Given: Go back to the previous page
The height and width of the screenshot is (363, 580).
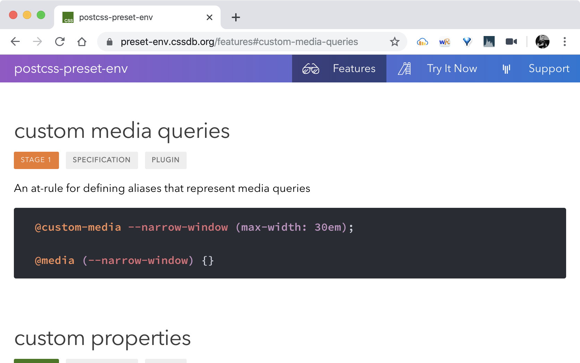Looking at the screenshot, I should (x=15, y=42).
